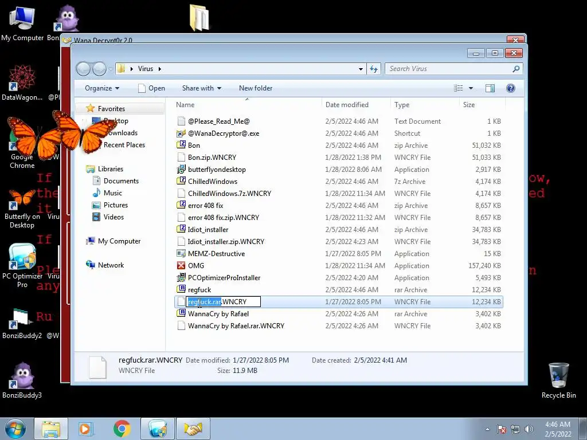The image size is (587, 440).
Task: Select error 408 fix zip icon
Action: (x=181, y=205)
